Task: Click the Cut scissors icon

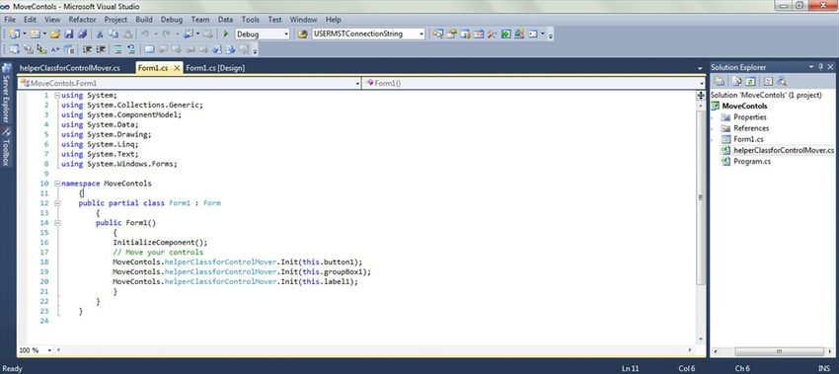Action: pyautogui.click(x=100, y=34)
